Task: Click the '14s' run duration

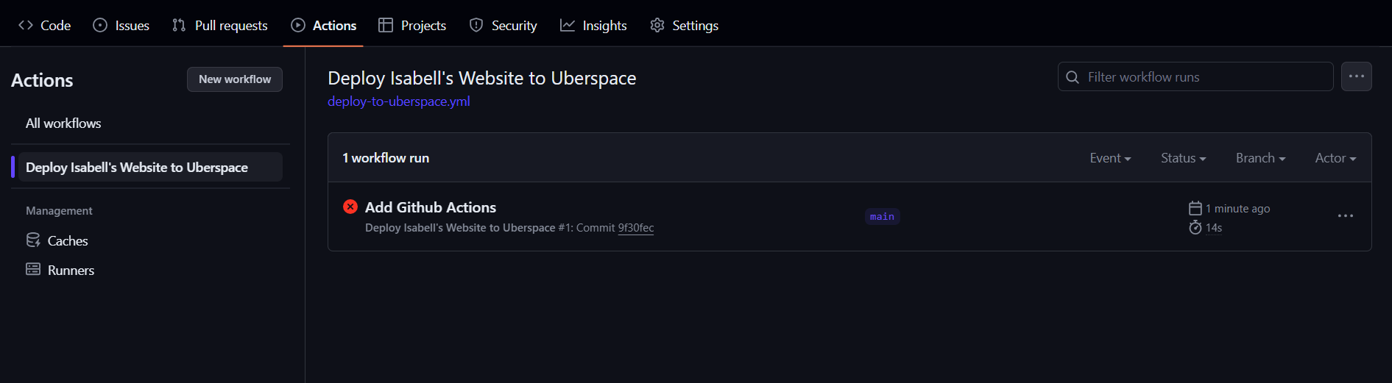Action: pos(1214,228)
